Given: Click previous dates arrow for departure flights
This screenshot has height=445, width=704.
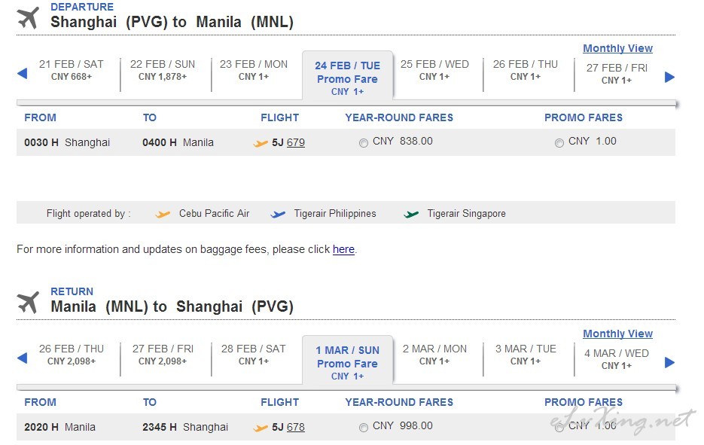Looking at the screenshot, I should [x=22, y=74].
